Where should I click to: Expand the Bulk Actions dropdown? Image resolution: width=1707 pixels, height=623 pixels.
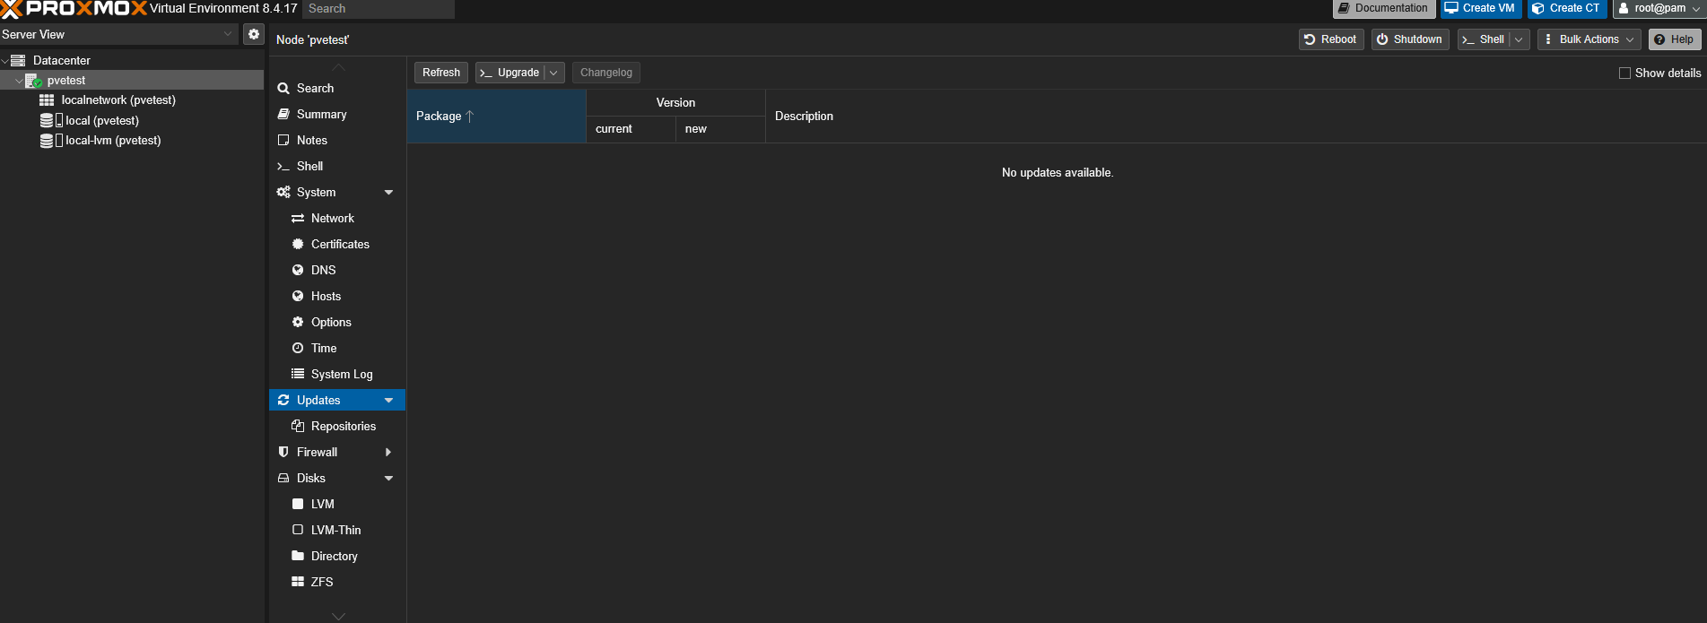[x=1589, y=39]
